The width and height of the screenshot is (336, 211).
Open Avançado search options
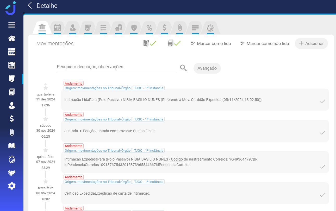coord(207,68)
